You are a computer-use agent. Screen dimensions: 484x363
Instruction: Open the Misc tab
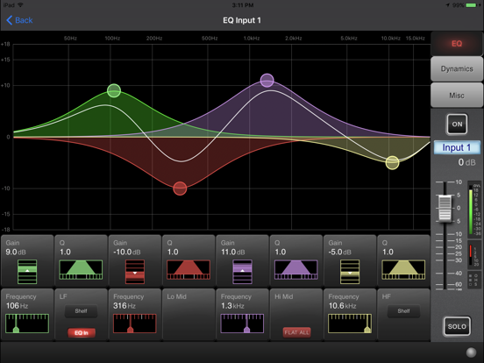tap(457, 95)
